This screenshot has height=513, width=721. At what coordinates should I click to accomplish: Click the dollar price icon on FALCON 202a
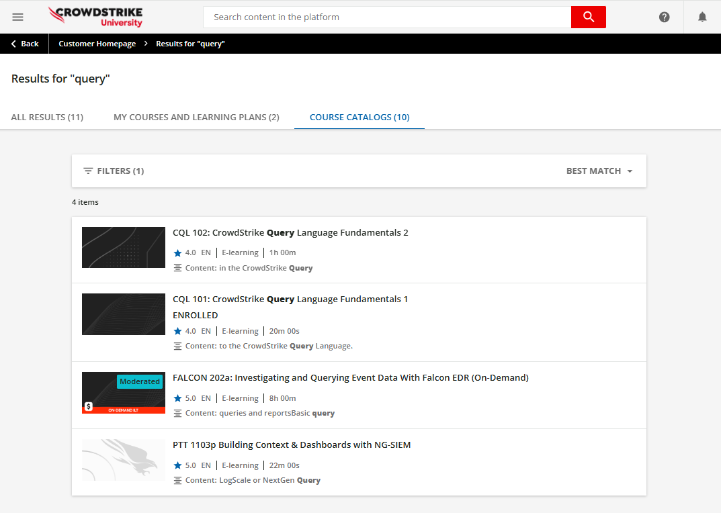pyautogui.click(x=89, y=406)
